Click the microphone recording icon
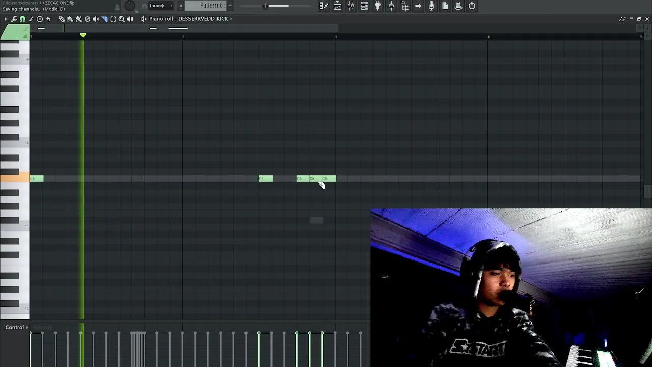 (x=431, y=6)
